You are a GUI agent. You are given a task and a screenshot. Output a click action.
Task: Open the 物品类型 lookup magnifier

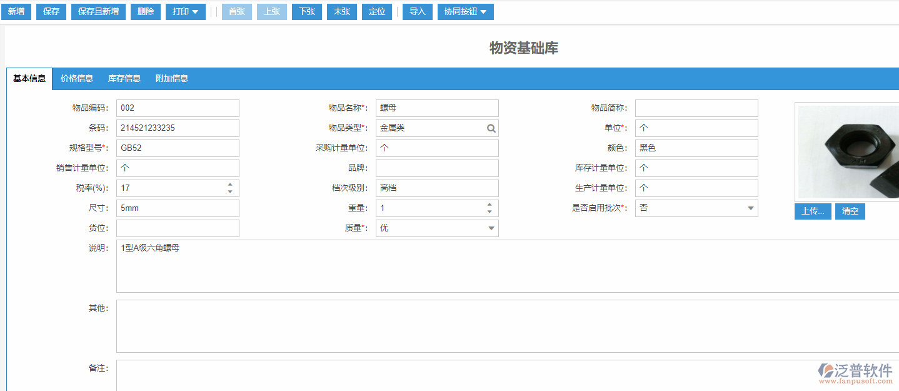(x=491, y=128)
